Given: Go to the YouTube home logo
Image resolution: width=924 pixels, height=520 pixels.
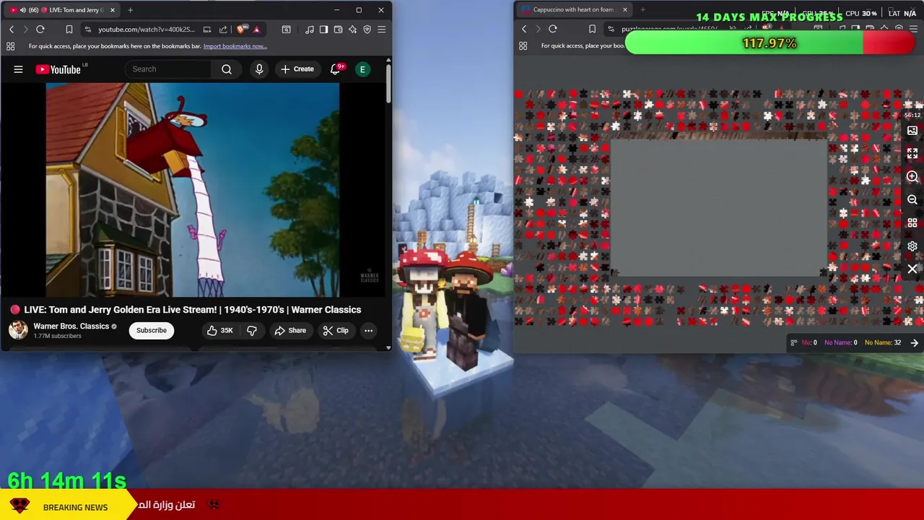Looking at the screenshot, I should pos(58,69).
